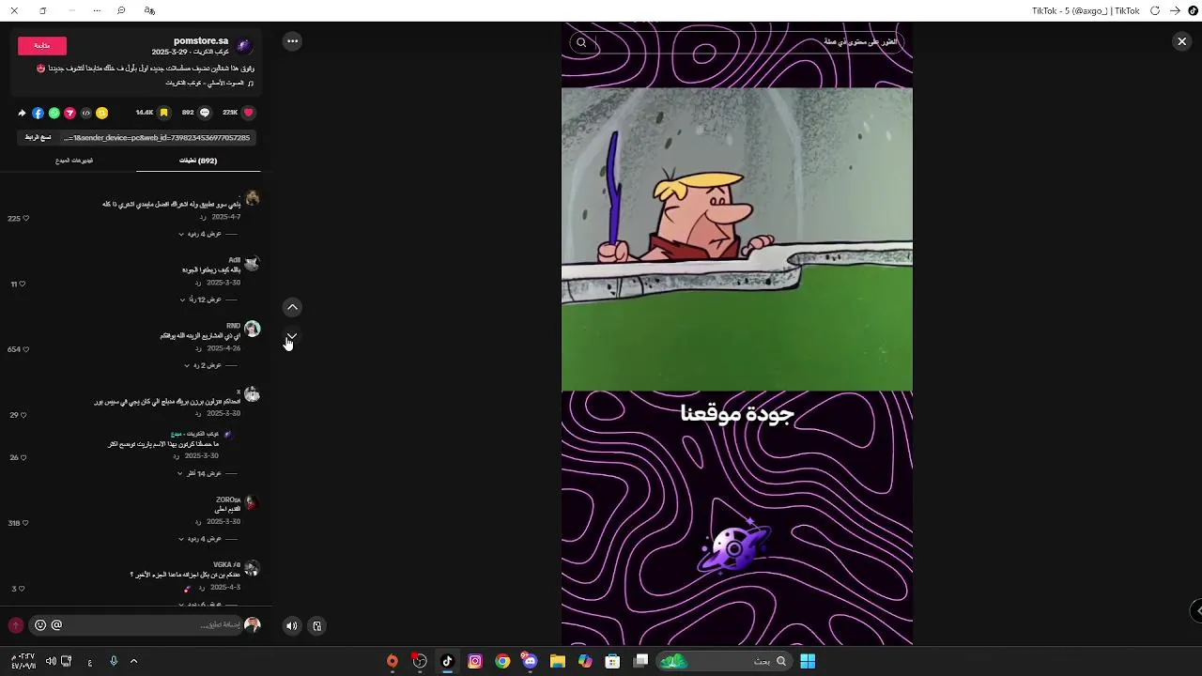
Task: Click the @ mention icon in the comment box
Action: coord(56,625)
